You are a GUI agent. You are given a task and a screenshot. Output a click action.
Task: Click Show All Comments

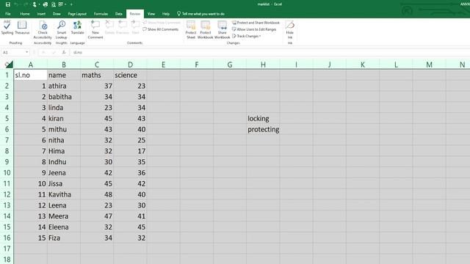160,29
